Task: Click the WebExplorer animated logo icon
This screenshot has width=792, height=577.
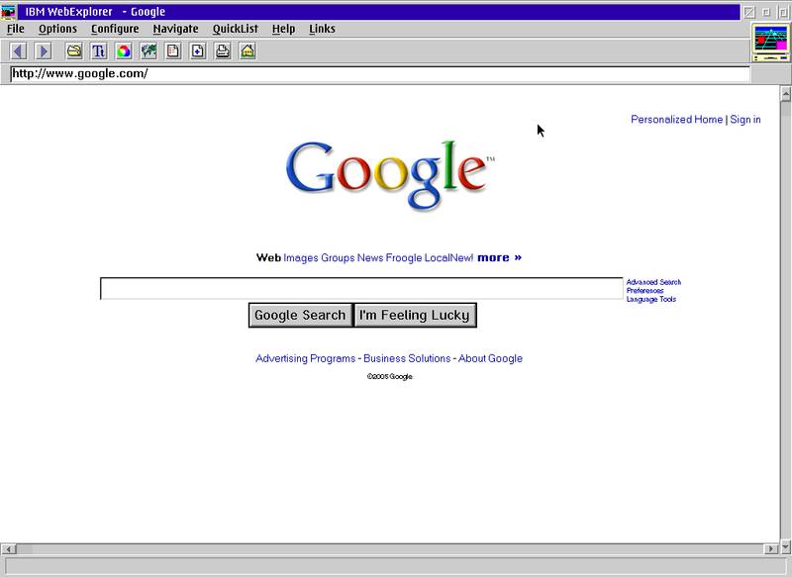Action: (x=770, y=43)
